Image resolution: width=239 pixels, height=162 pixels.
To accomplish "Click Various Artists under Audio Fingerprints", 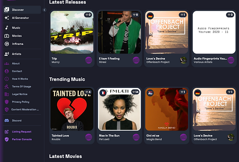I will point(203,62).
